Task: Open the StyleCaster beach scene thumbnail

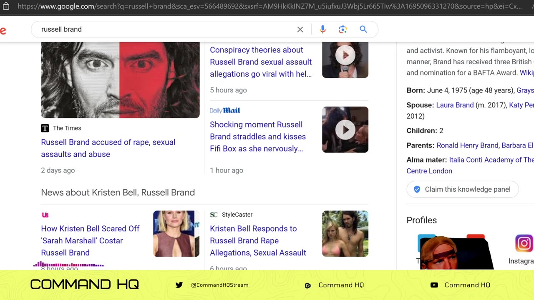Action: pyautogui.click(x=345, y=233)
